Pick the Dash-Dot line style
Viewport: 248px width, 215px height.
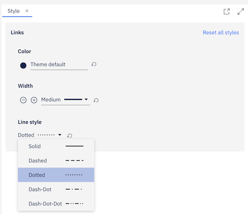56,189
